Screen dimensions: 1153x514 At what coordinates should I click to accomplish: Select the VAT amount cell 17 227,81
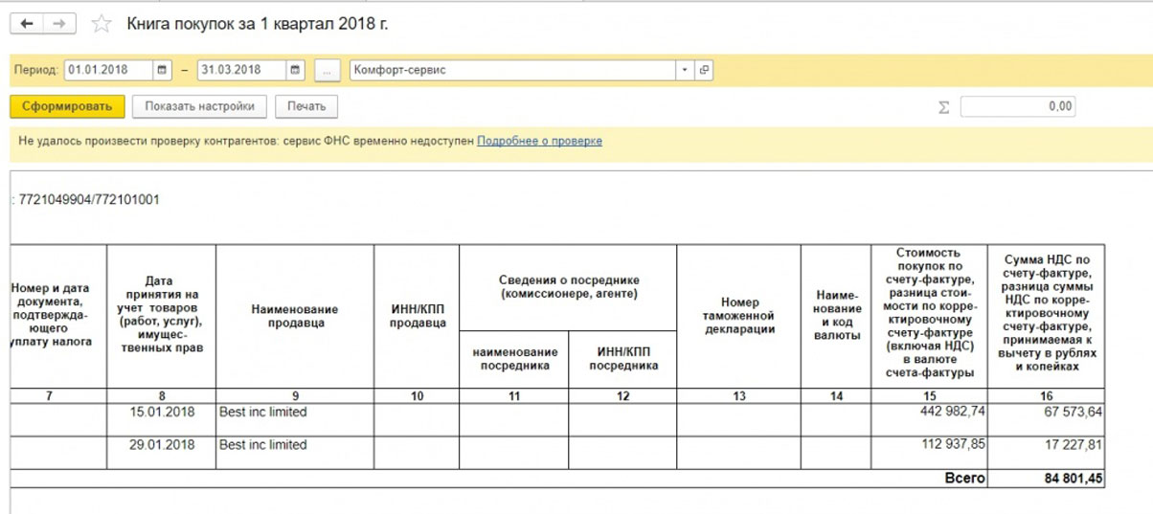1046,445
